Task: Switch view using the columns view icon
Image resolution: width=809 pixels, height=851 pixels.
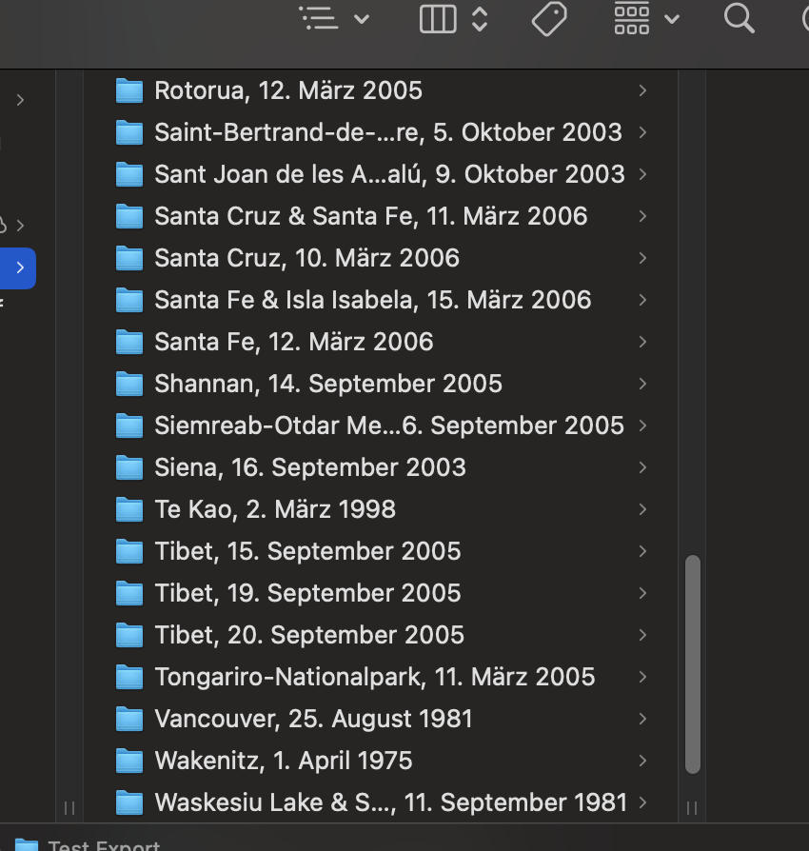Action: [x=438, y=18]
